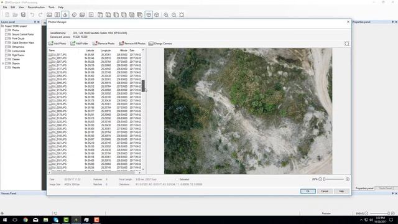The image size is (398, 224).
Task: Collapse the Project 'DEMO project' root node
Action: [x=2, y=26]
